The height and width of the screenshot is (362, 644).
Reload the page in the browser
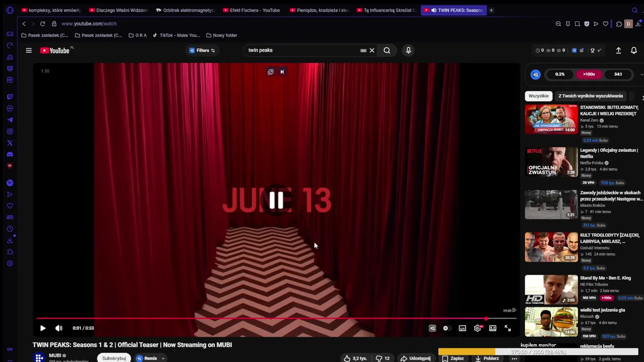42,24
